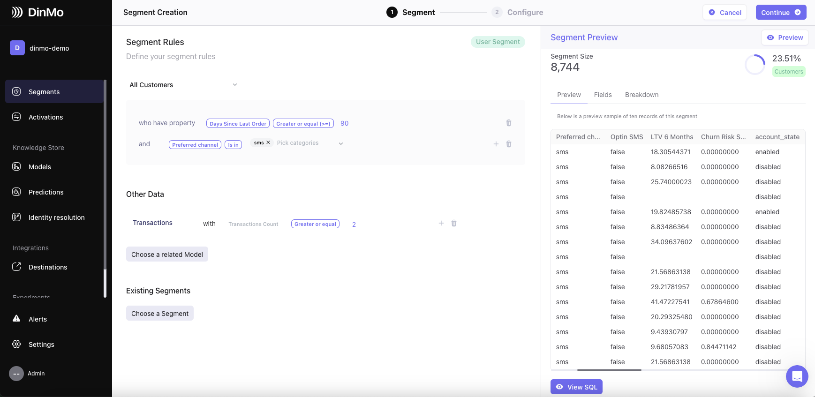This screenshot has height=397, width=815.
Task: Change the Preferred channel property
Action: click(195, 144)
